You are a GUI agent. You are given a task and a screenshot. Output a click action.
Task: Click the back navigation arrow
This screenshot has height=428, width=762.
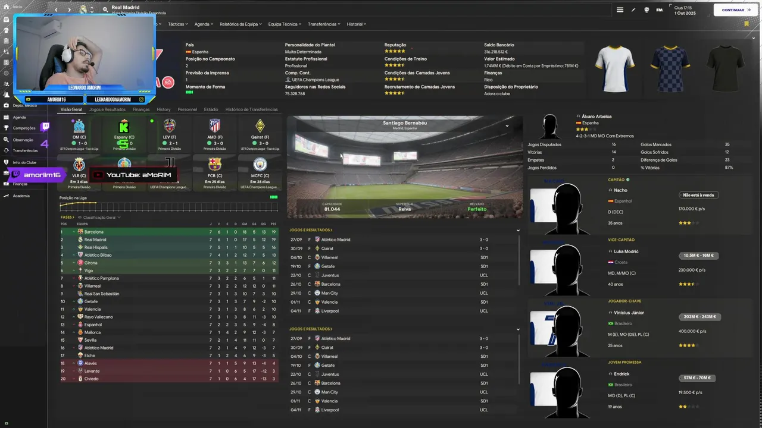[x=57, y=10]
